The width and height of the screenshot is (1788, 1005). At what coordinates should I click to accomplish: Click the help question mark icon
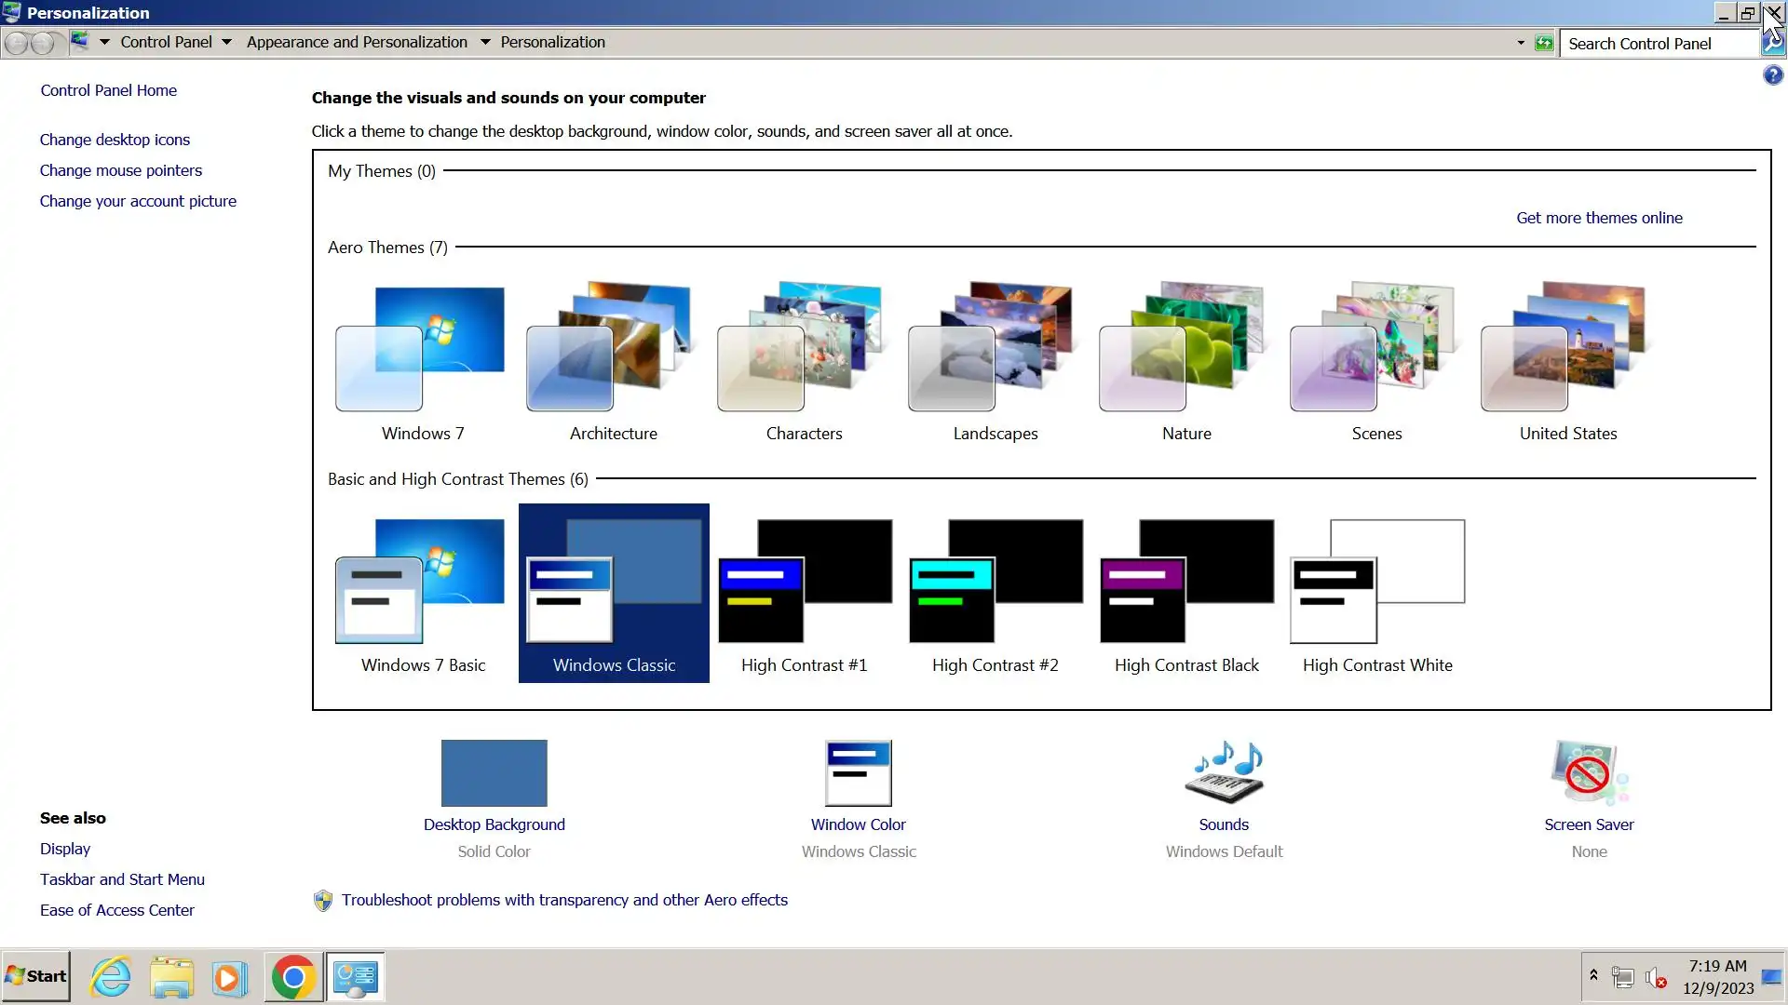pyautogui.click(x=1772, y=75)
